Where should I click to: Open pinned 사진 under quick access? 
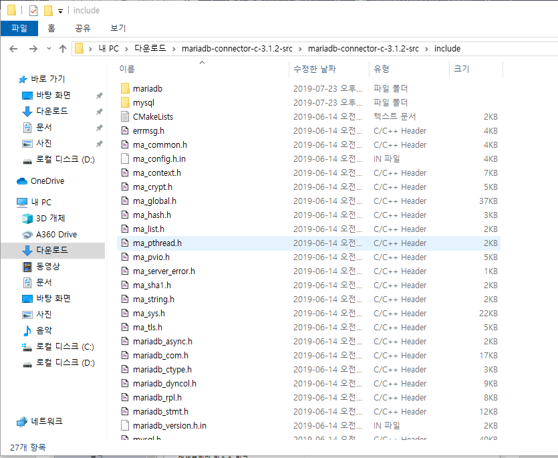44,143
